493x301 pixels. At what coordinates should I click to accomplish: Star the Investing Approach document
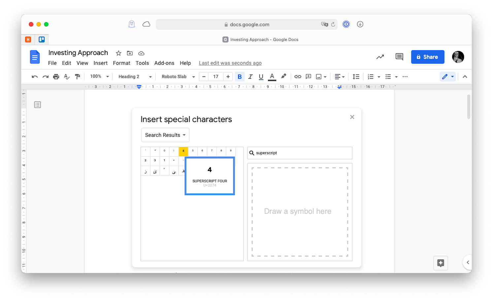pyautogui.click(x=118, y=53)
